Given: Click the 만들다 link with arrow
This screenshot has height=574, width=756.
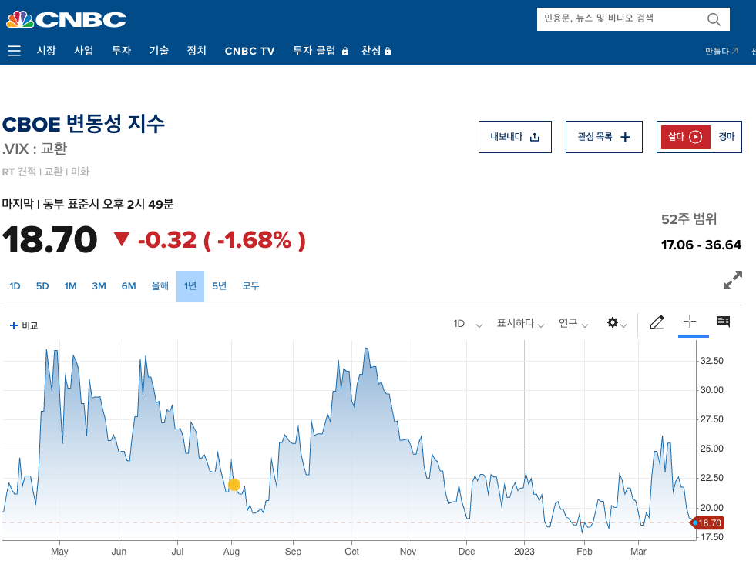Looking at the screenshot, I should (721, 51).
